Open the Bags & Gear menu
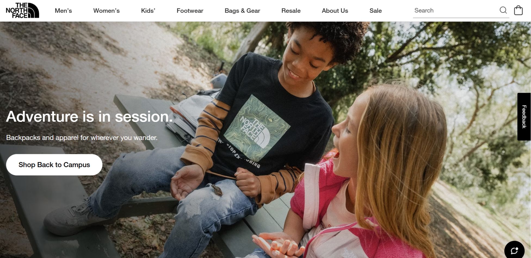Image resolution: width=531 pixels, height=258 pixels. pos(242,11)
